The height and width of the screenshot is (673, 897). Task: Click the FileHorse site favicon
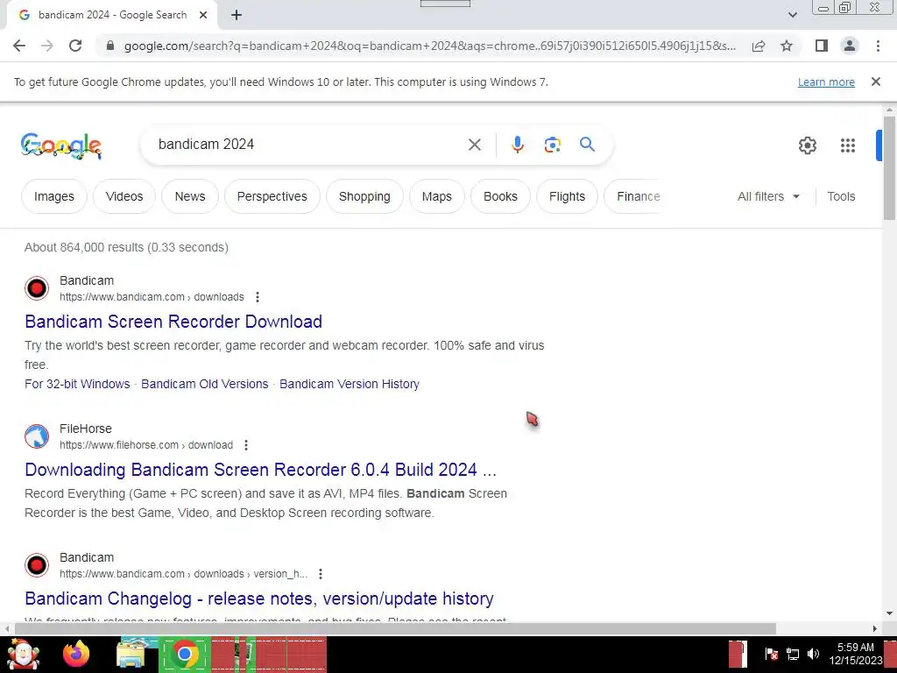tap(37, 436)
